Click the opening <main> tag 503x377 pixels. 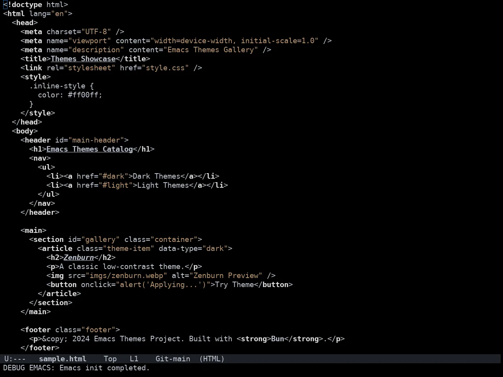click(x=33, y=231)
